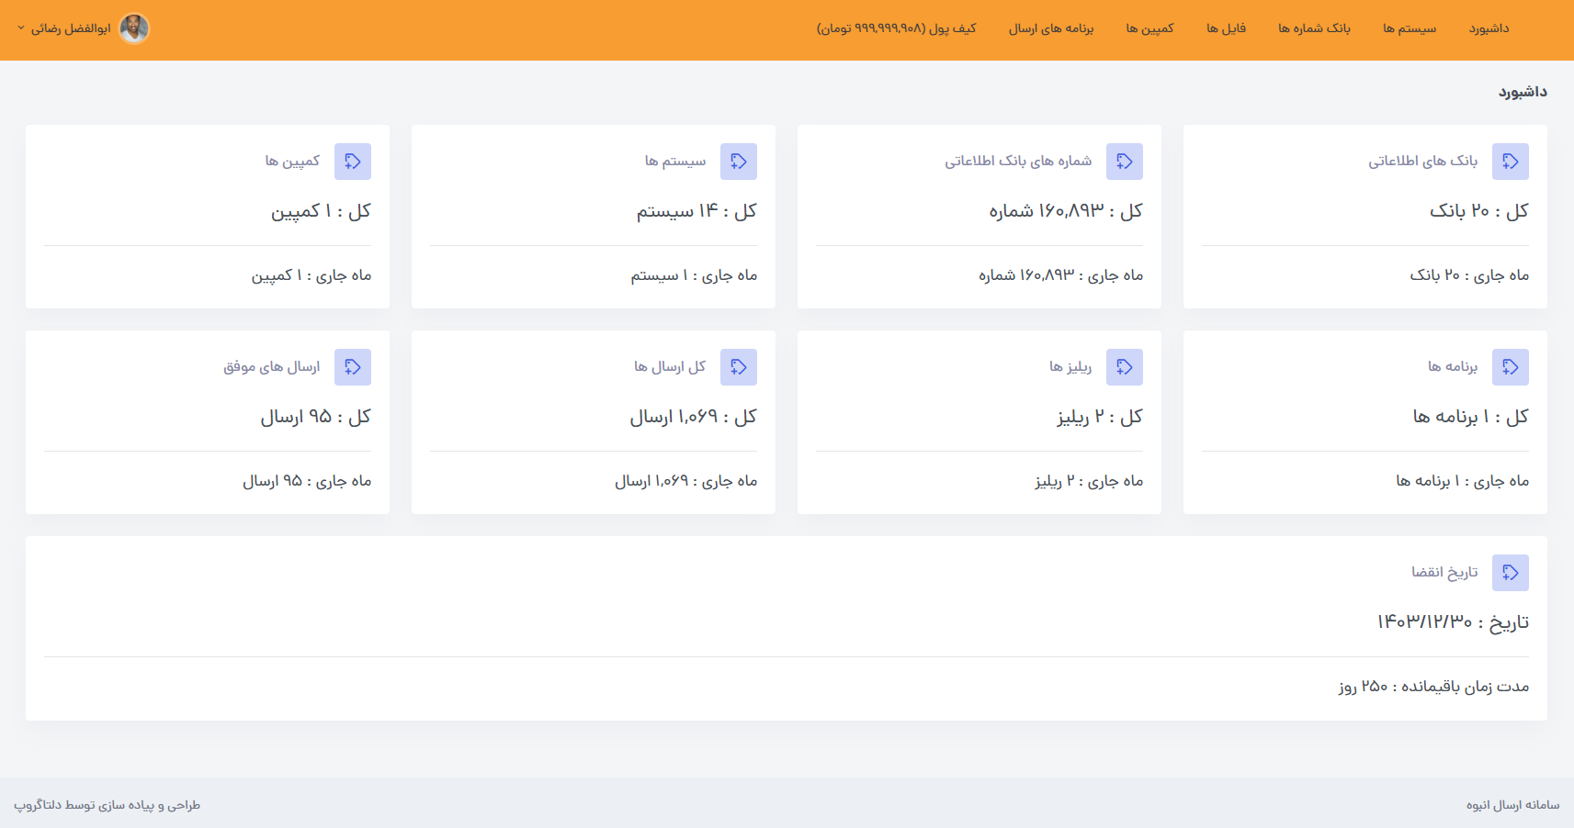Open the ریلیز ها card icon
Screen dimensions: 1574x828
[x=1125, y=366]
